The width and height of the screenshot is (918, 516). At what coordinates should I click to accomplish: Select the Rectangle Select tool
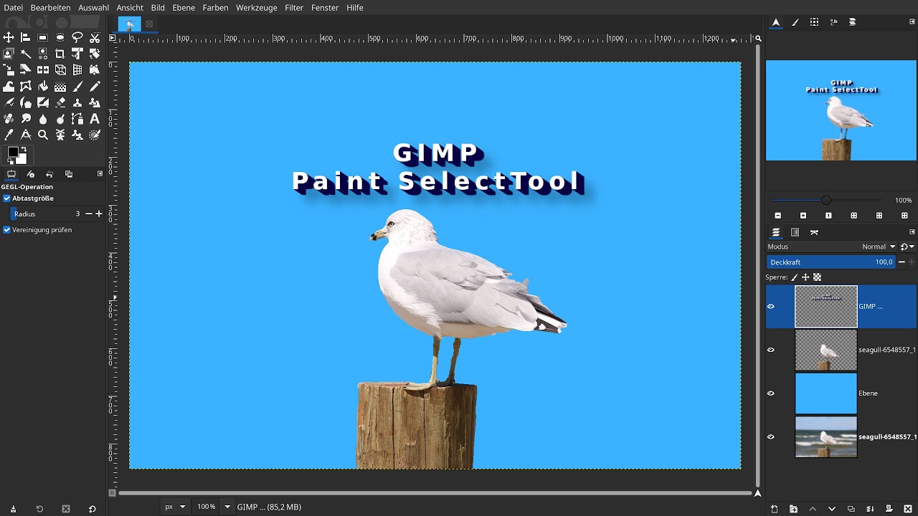[x=43, y=37]
